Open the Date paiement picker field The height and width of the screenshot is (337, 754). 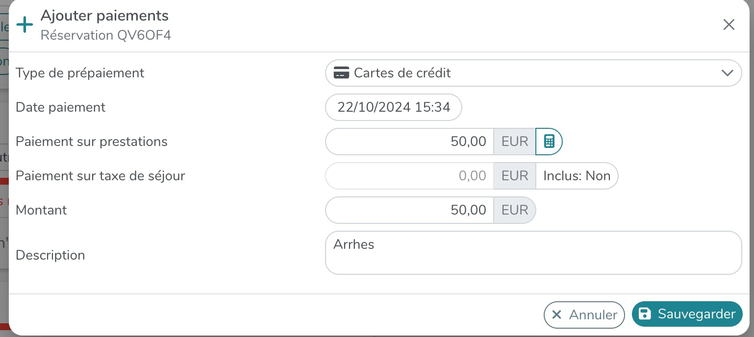coord(394,107)
